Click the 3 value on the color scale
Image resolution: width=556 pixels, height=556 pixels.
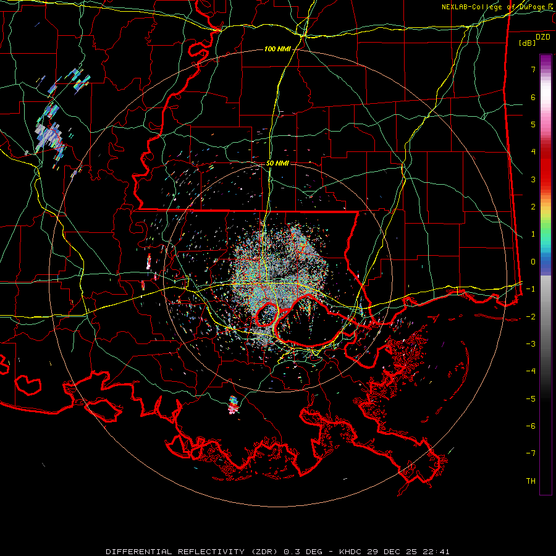click(533, 179)
